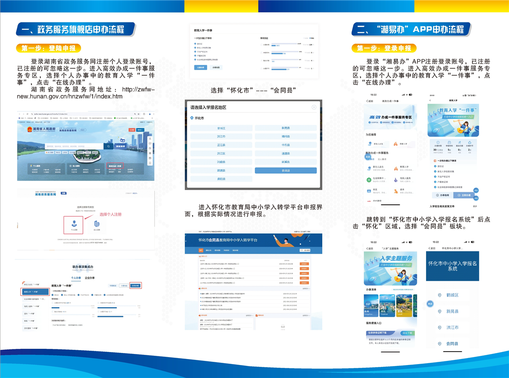Image resolution: width=509 pixels, height=378 pixels.
Task: Choose 新晃县 in region dialog
Action: (x=286, y=128)
